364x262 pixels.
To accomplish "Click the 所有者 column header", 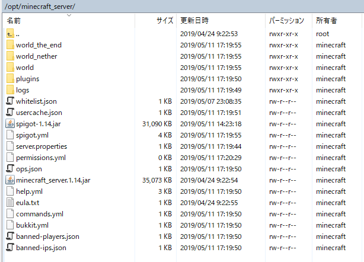I will coord(326,20).
